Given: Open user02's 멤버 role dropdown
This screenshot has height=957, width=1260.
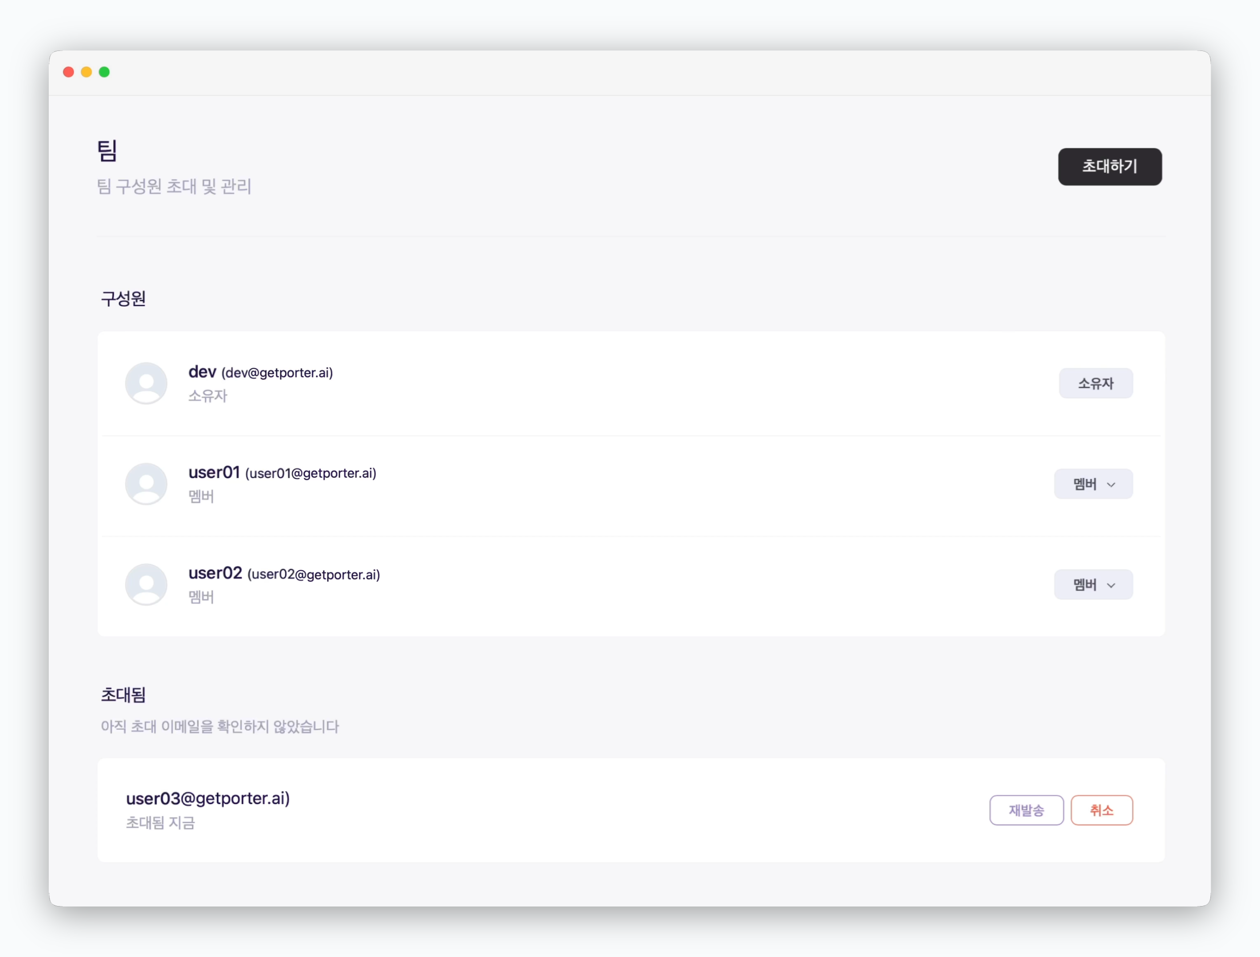Looking at the screenshot, I should (x=1093, y=584).
